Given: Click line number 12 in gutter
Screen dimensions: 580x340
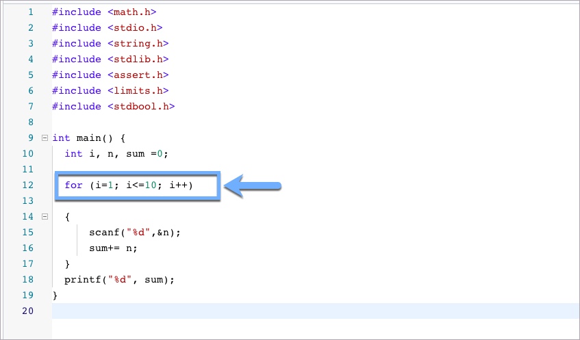Looking at the screenshot, I should pos(28,185).
